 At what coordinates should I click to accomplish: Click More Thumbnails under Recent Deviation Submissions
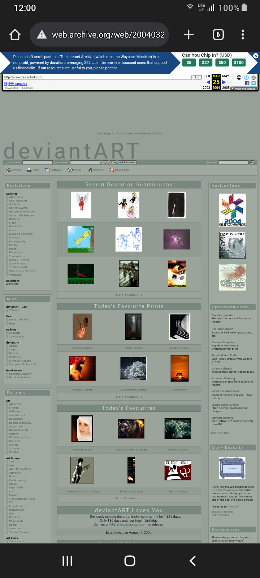129,295
